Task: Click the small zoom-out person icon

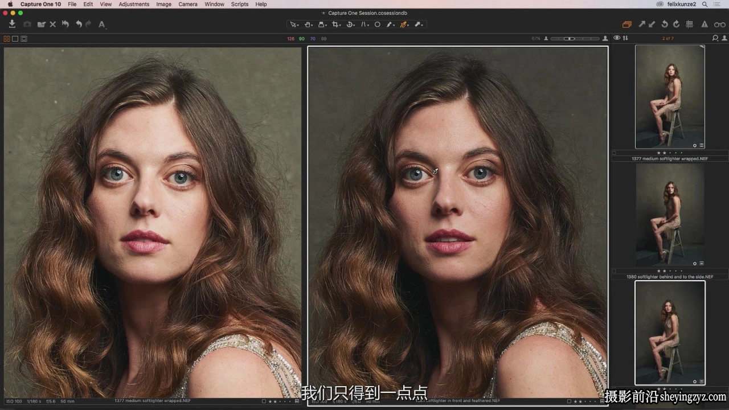Action: 546,39
